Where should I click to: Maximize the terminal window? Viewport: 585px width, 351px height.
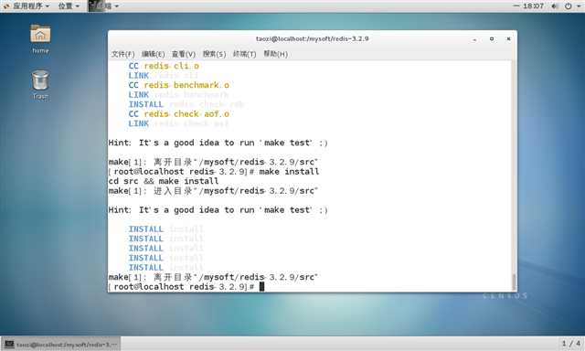(x=492, y=38)
